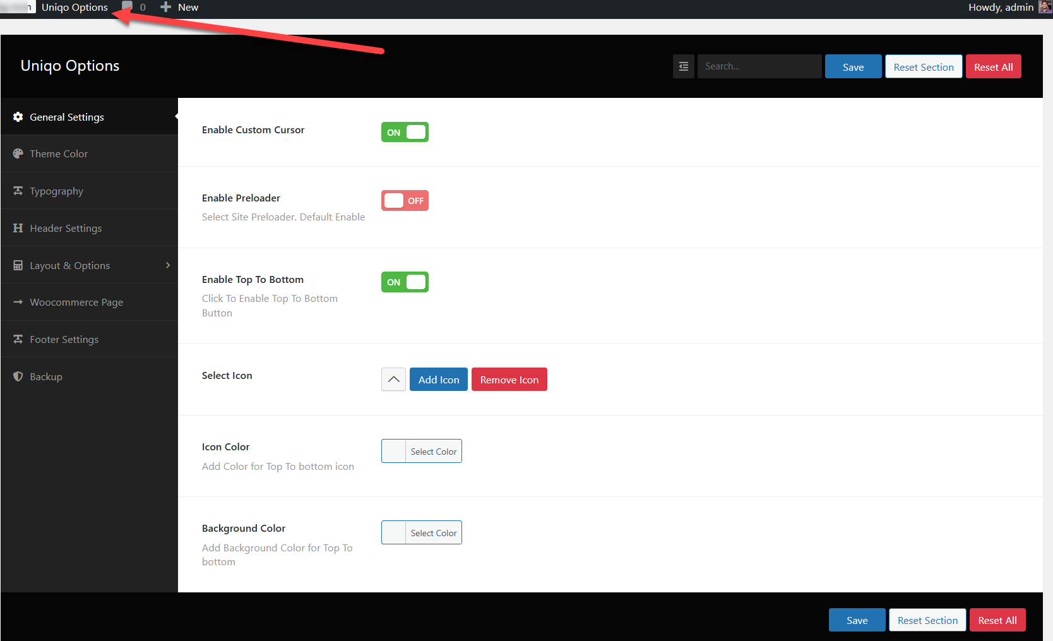1053x641 pixels.
Task: Open the Icon Color picker swatch
Action: tap(394, 451)
